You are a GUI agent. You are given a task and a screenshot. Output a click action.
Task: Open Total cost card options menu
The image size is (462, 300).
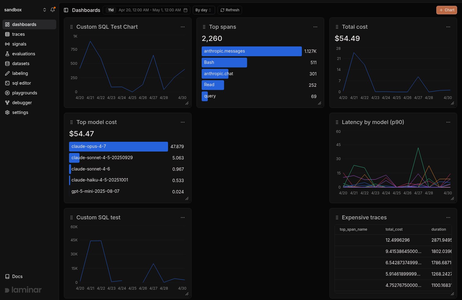pos(448,27)
